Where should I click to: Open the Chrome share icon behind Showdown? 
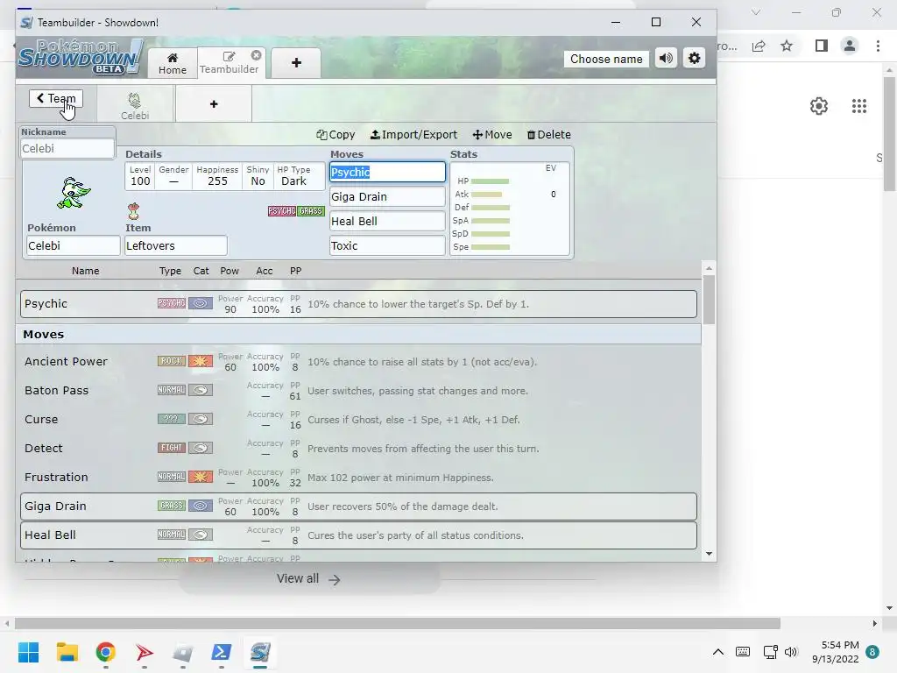tap(759, 46)
